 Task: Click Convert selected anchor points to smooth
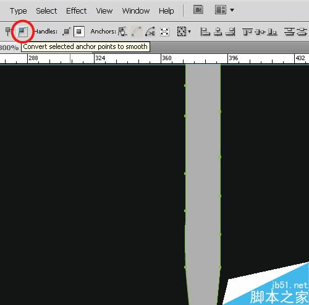tap(22, 32)
